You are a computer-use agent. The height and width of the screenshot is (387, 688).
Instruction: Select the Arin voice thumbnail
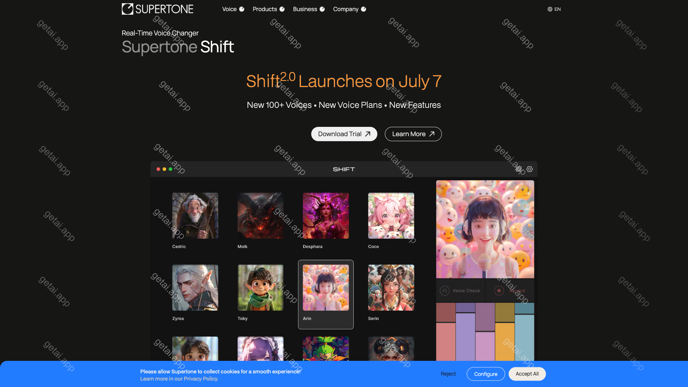tap(326, 288)
